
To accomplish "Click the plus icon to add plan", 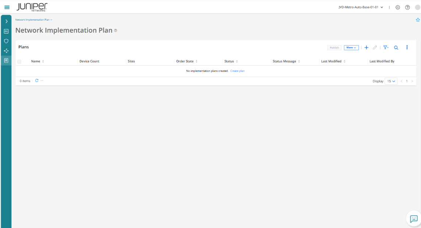I will click(x=366, y=47).
